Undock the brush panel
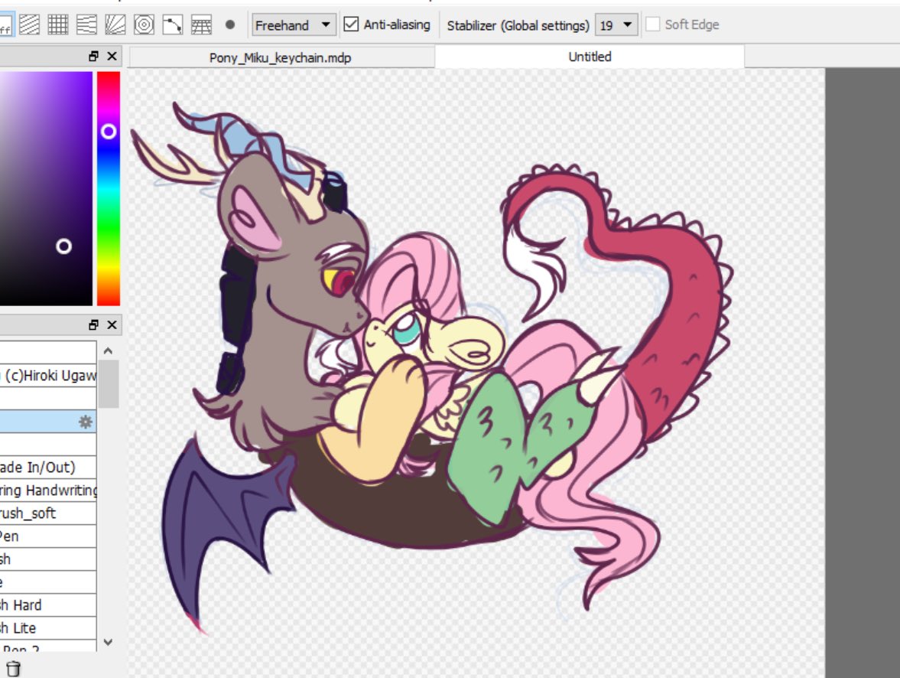 pos(93,325)
